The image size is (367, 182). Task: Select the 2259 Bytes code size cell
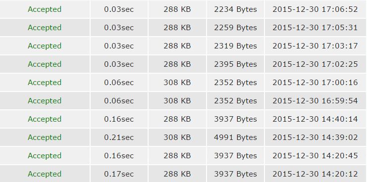pyautogui.click(x=235, y=28)
